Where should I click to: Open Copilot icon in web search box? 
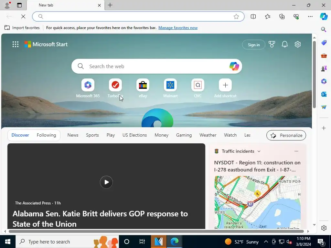234,66
